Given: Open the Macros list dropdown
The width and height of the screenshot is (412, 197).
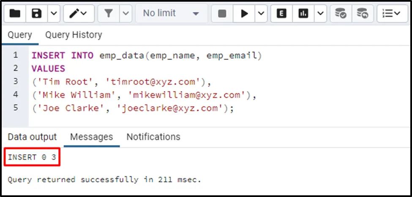Looking at the screenshot, I should (x=392, y=13).
